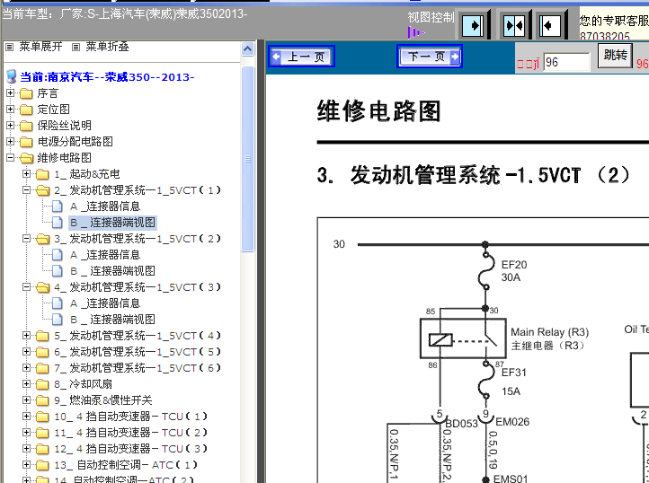
Task: Click the page icon for A_连接器信息 under section 2
Action: click(58, 206)
